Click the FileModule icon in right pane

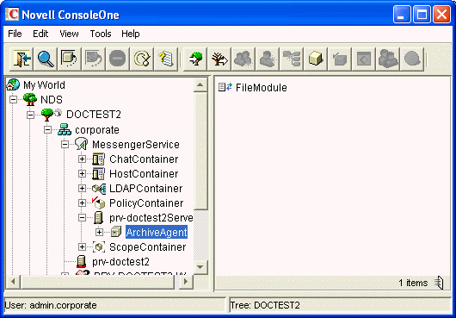(225, 87)
